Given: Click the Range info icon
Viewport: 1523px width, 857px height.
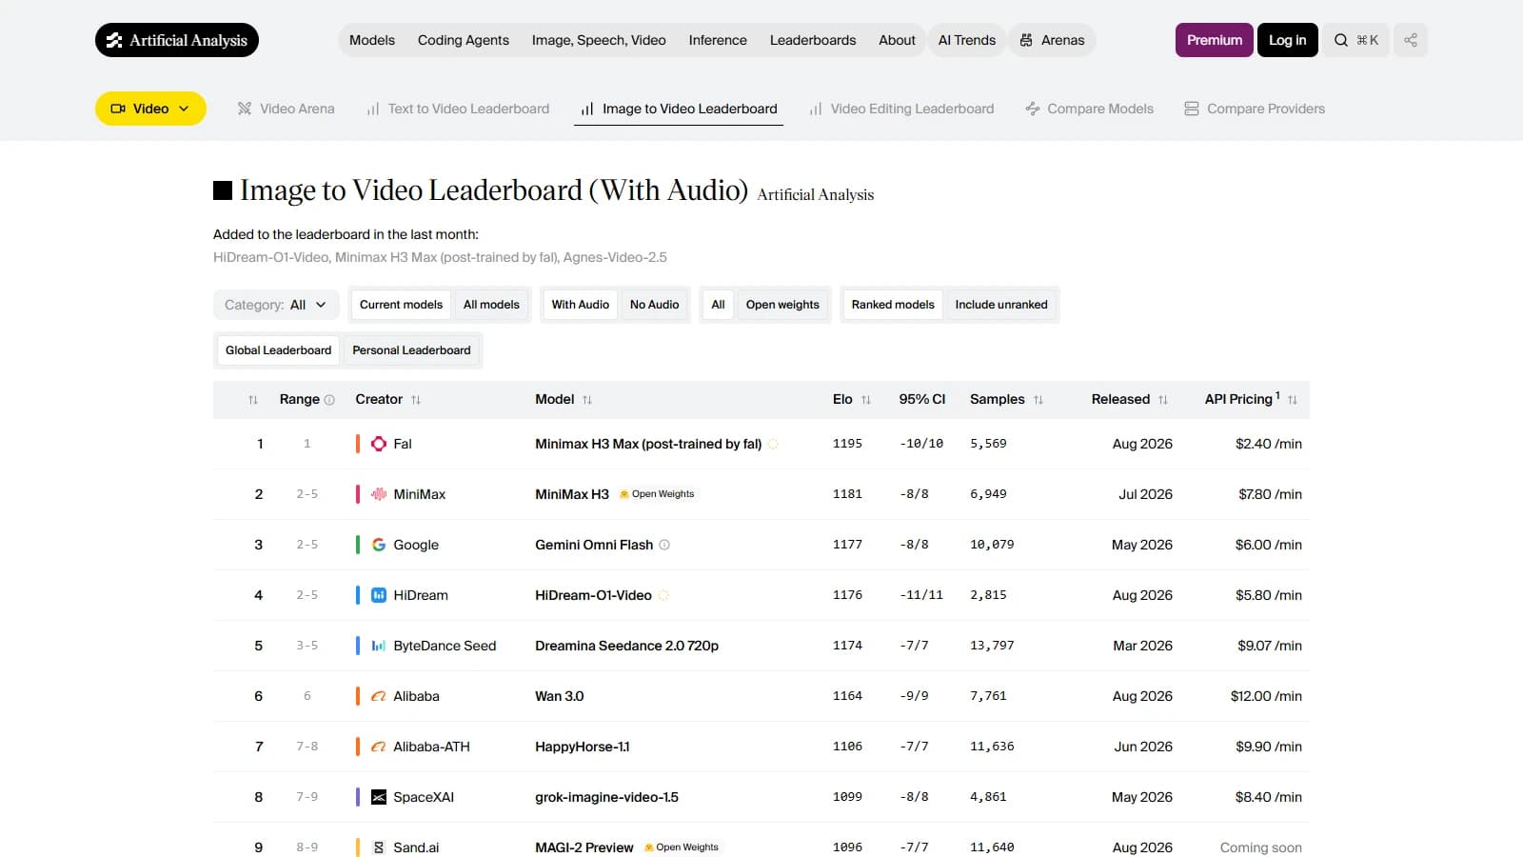Looking at the screenshot, I should [x=329, y=400].
